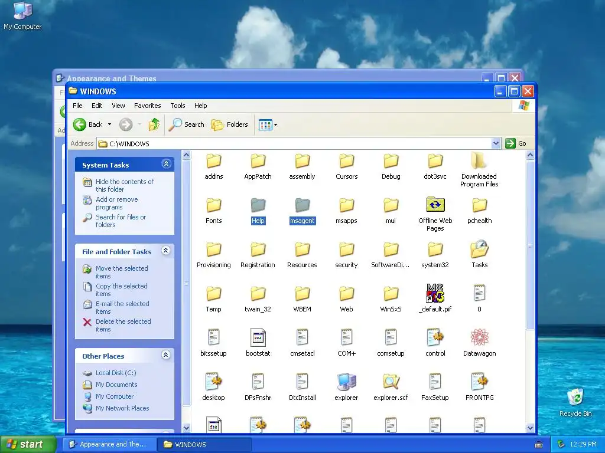The height and width of the screenshot is (453, 605).
Task: Select the Datawagon file icon
Action: tap(480, 338)
